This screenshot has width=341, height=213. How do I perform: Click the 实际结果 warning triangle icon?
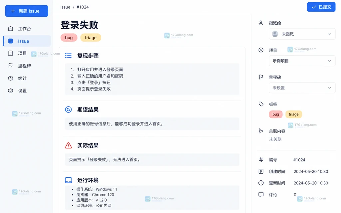(68, 145)
